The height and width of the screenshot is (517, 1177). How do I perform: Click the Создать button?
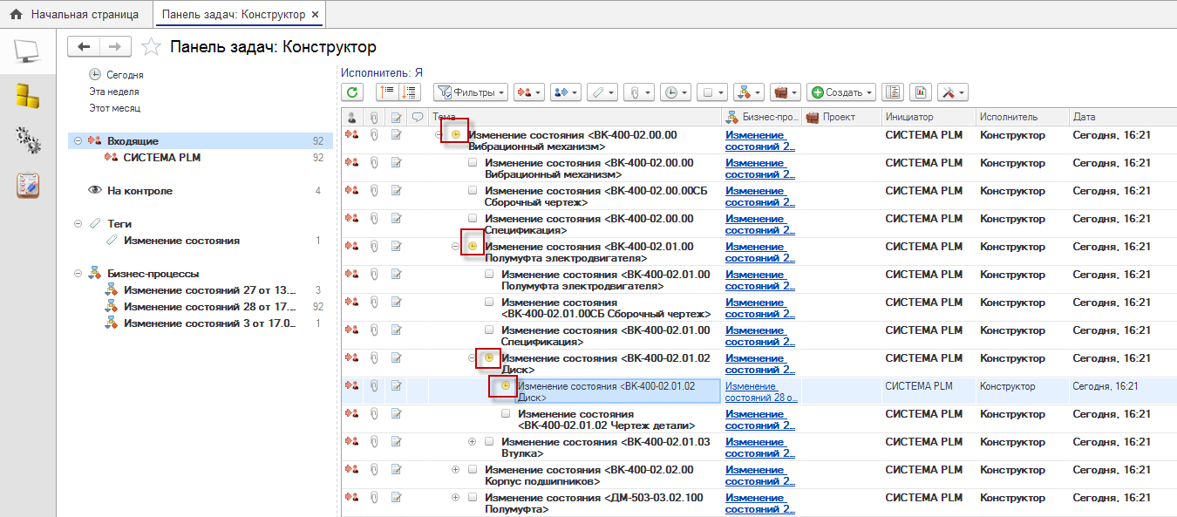point(840,92)
